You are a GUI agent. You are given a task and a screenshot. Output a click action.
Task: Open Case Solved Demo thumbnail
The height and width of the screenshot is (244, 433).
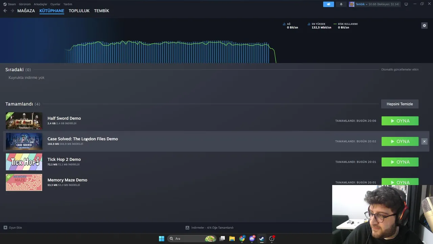[24, 141]
